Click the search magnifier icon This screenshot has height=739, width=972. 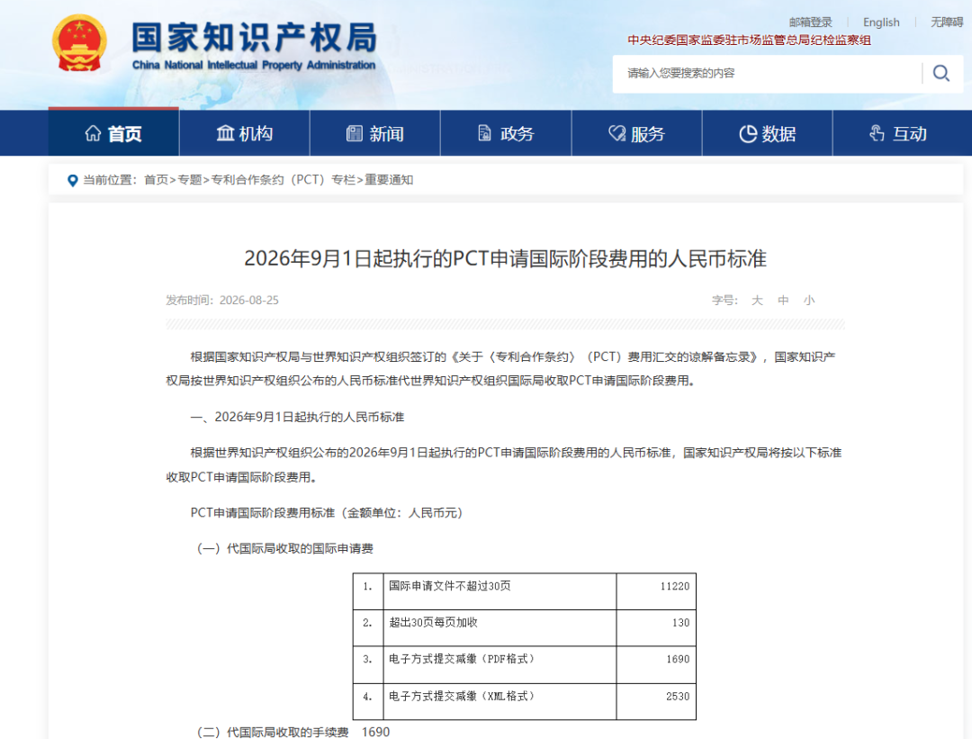tap(941, 73)
